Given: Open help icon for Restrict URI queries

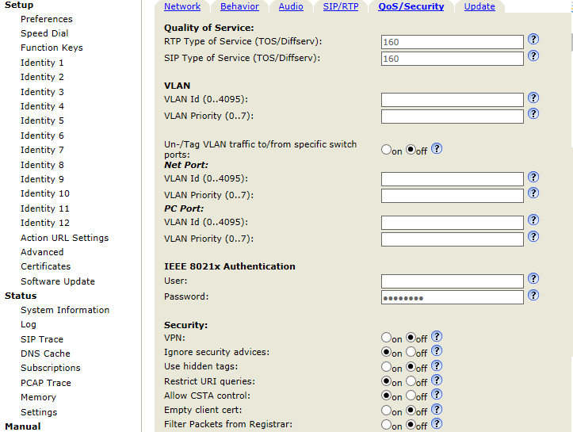Looking at the screenshot, I should click(437, 380).
